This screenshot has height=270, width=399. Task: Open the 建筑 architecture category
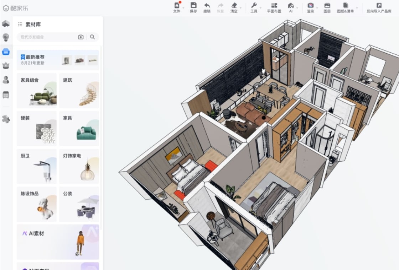point(79,91)
